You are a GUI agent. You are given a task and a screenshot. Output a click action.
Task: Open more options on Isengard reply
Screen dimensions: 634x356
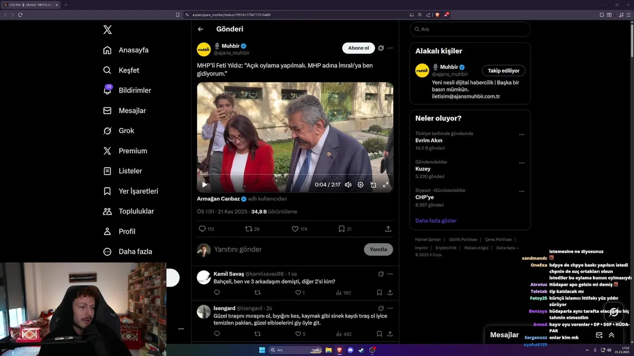(390, 309)
